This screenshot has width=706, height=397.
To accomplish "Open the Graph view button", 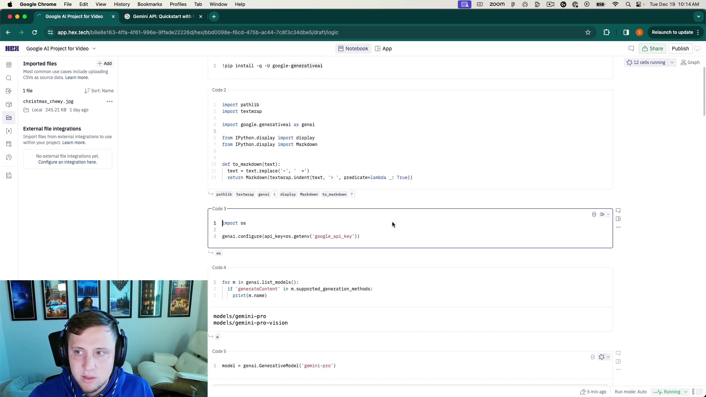I will pyautogui.click(x=690, y=62).
